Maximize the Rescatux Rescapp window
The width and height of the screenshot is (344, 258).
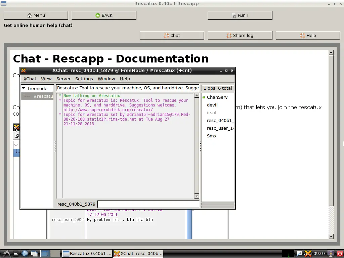click(335, 4)
